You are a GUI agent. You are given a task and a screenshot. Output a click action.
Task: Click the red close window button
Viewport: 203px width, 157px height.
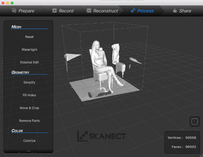click(x=3, y=3)
